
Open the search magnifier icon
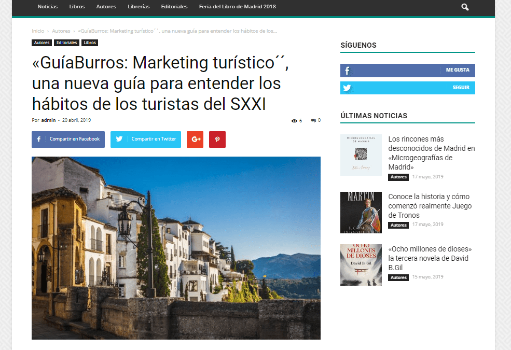coord(465,7)
